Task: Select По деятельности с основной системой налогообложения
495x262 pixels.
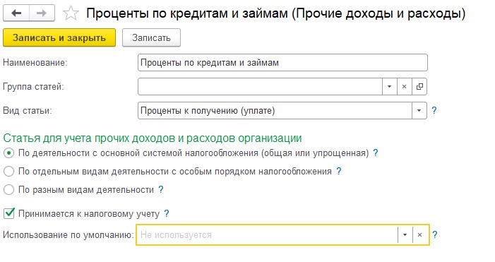Action: (x=8, y=153)
